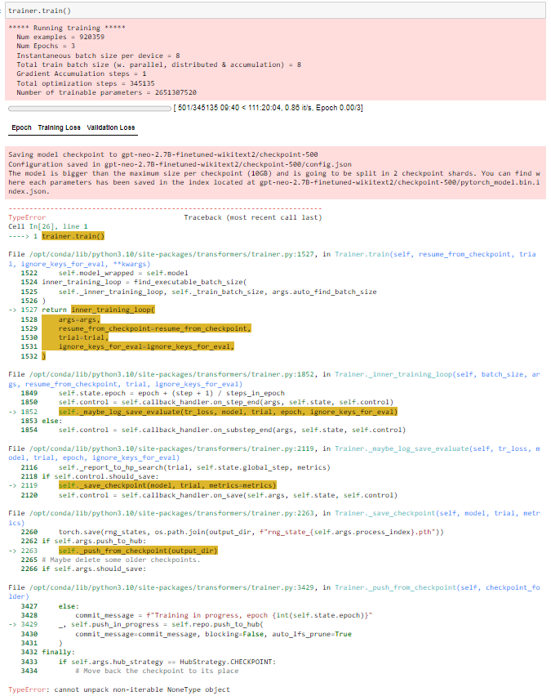Click the 'Cell In[26], line 1' reference
The image size is (551, 696).
coord(48,226)
